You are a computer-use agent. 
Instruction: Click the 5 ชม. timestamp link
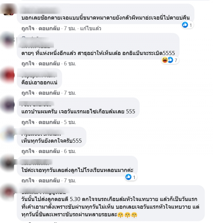pos(70,122)
